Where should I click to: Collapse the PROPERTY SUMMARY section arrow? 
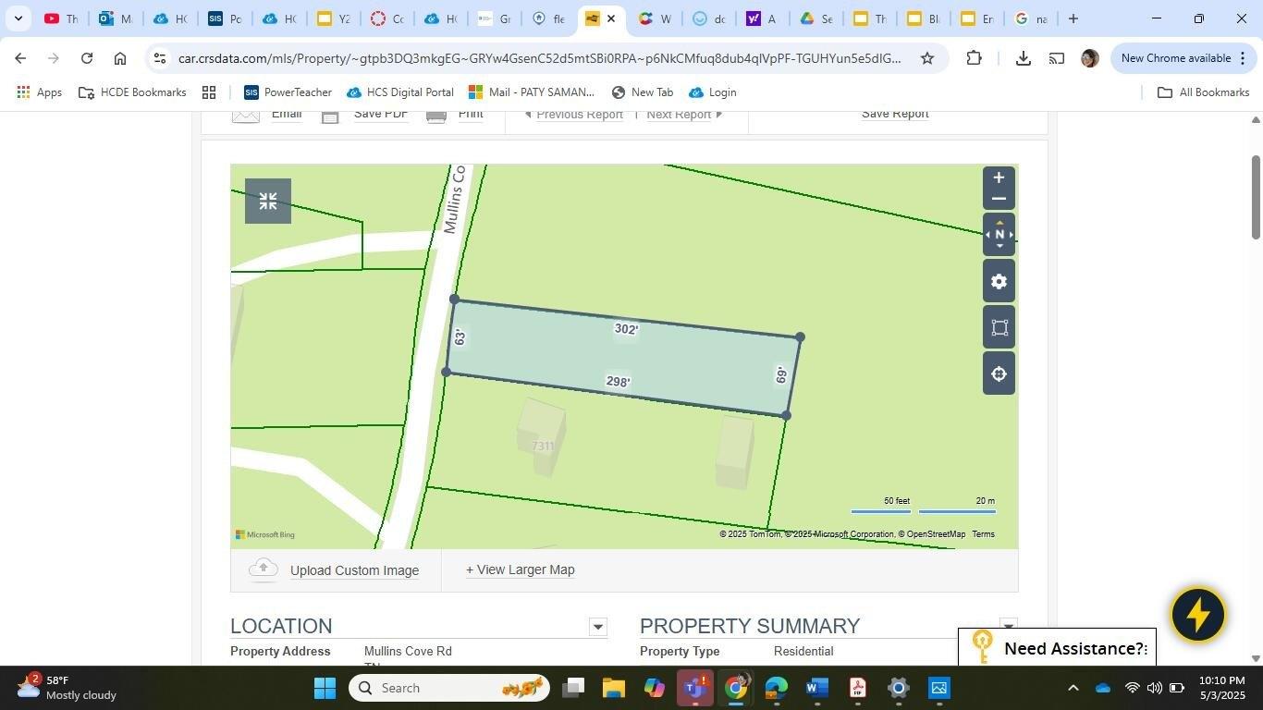(1008, 625)
